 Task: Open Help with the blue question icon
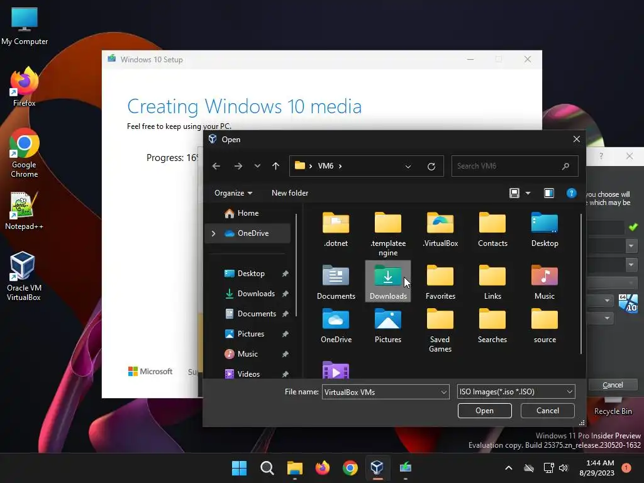pos(571,193)
